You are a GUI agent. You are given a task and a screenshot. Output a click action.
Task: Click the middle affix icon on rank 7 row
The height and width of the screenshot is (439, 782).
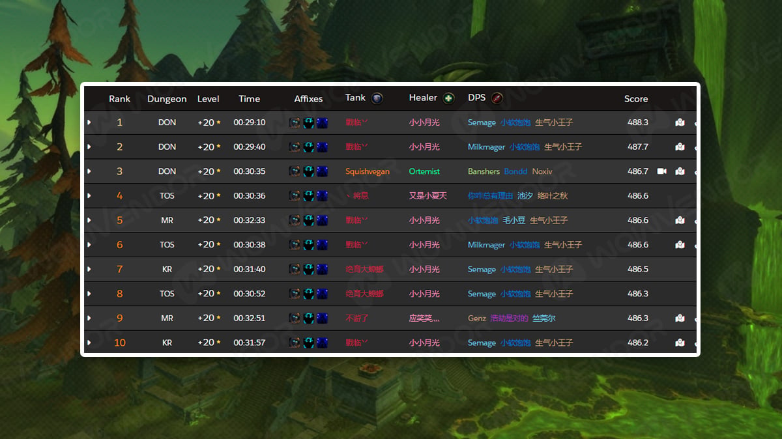pyautogui.click(x=308, y=269)
